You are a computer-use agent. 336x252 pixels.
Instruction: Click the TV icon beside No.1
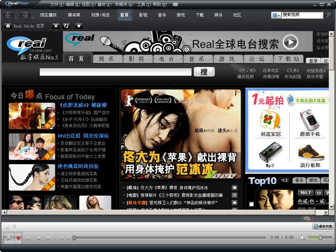[x=319, y=193]
